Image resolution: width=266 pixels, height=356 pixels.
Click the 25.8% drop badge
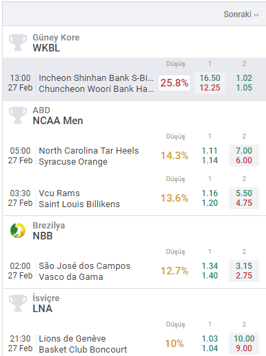pos(174,83)
